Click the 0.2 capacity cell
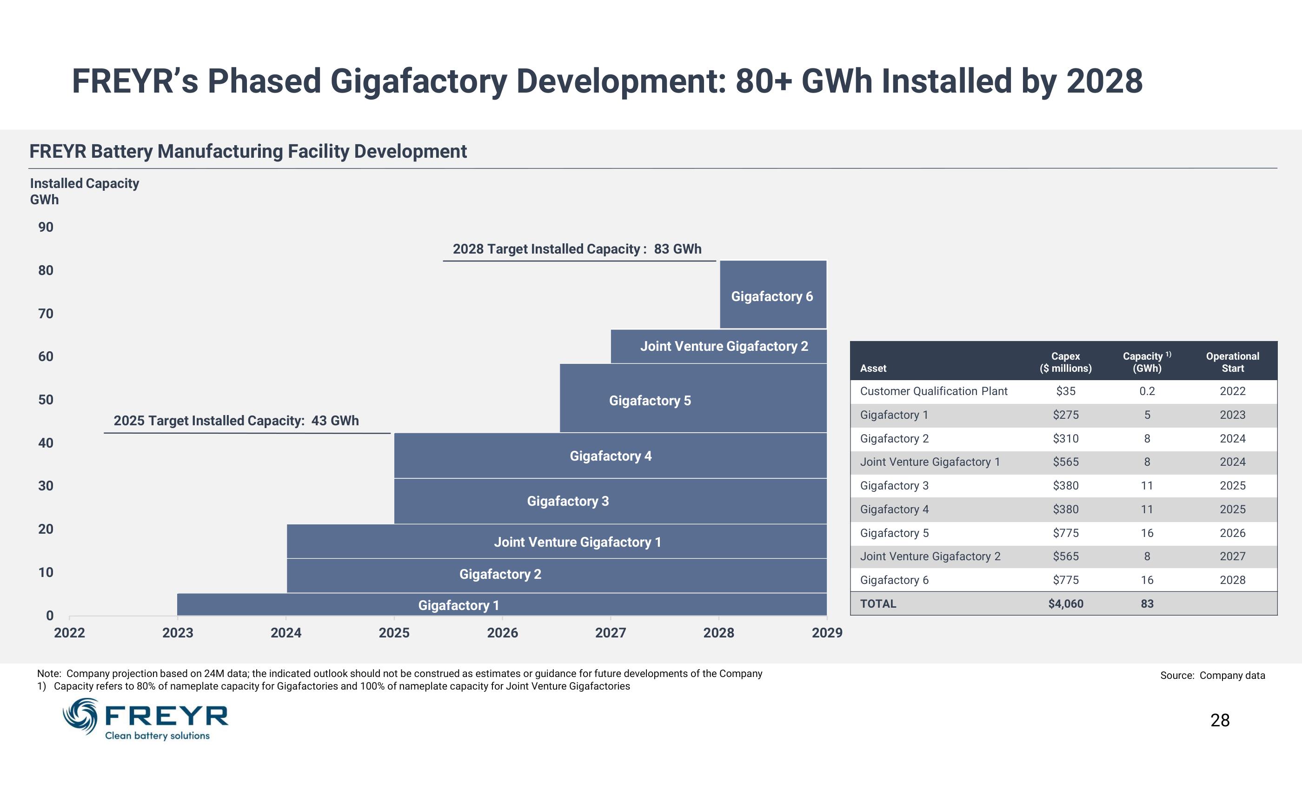The height and width of the screenshot is (791, 1302). (1147, 391)
